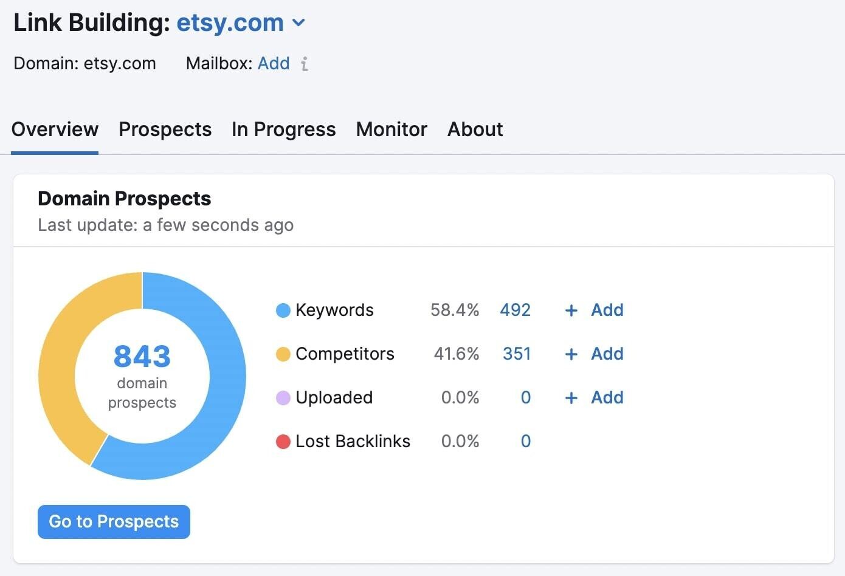Click the red Lost Backlinks legend dot
Screen dimensions: 845x576
(283, 442)
